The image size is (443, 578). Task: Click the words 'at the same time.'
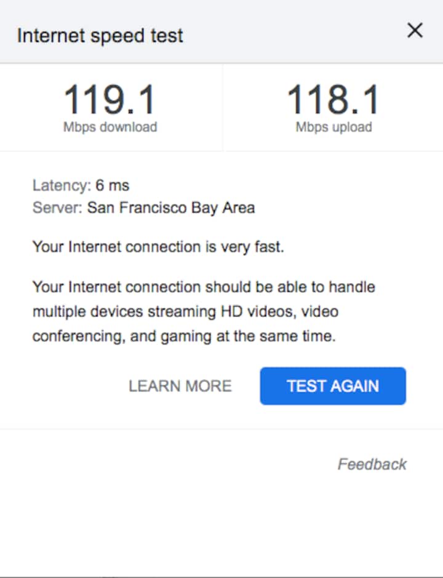coord(282,337)
